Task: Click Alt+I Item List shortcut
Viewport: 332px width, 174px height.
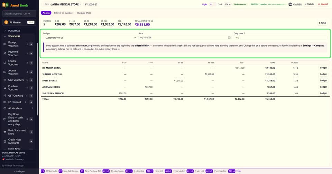Action: pos(155,171)
